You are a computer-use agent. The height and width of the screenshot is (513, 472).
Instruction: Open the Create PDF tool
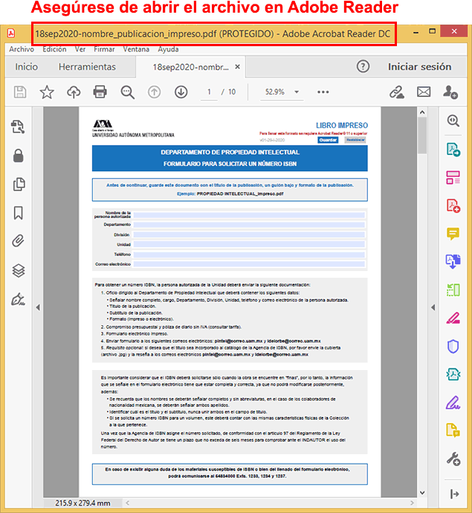pos(453,205)
